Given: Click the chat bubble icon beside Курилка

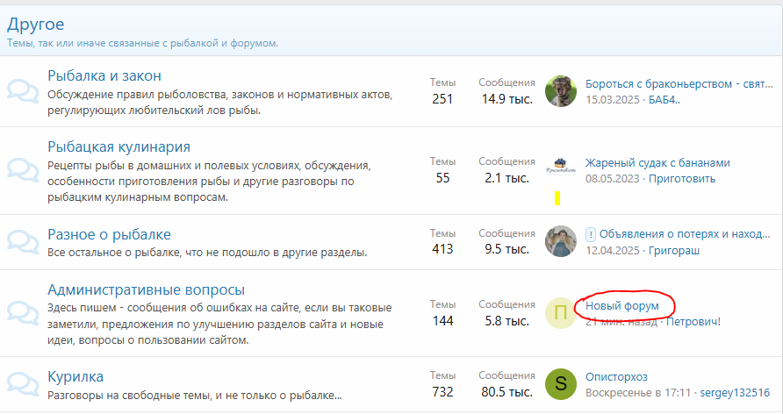Looking at the screenshot, I should click(x=23, y=384).
